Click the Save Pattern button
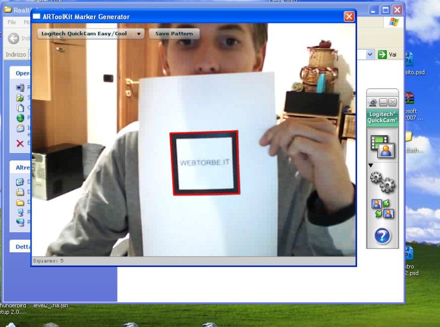This screenshot has width=440, height=327. tap(174, 34)
